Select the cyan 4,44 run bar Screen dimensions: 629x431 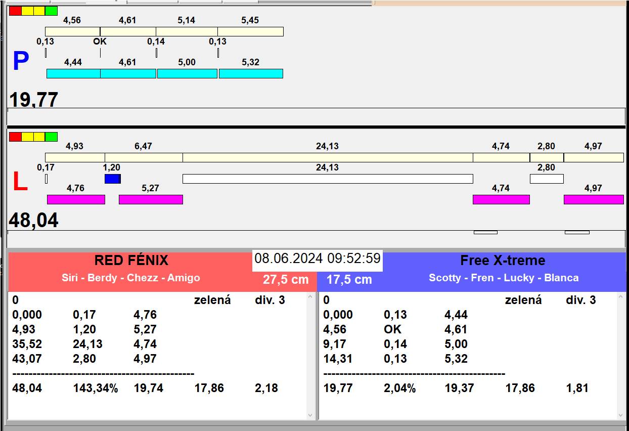point(73,73)
